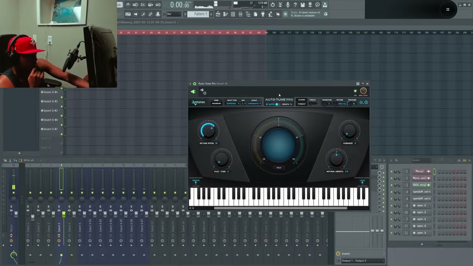
Task: Click the Mercy2 channel button
Action: pyautogui.click(x=422, y=171)
